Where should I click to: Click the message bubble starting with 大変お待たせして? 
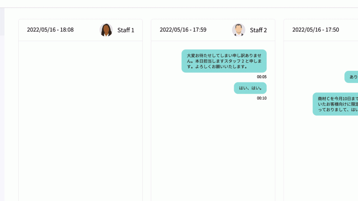tap(224, 61)
